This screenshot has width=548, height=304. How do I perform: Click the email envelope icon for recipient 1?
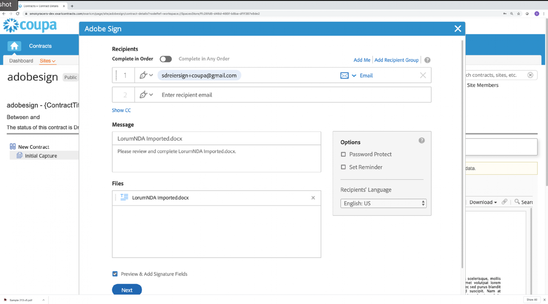point(344,75)
